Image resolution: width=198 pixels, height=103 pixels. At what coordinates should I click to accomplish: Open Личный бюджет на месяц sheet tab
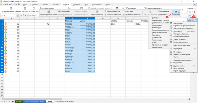pos(35,102)
